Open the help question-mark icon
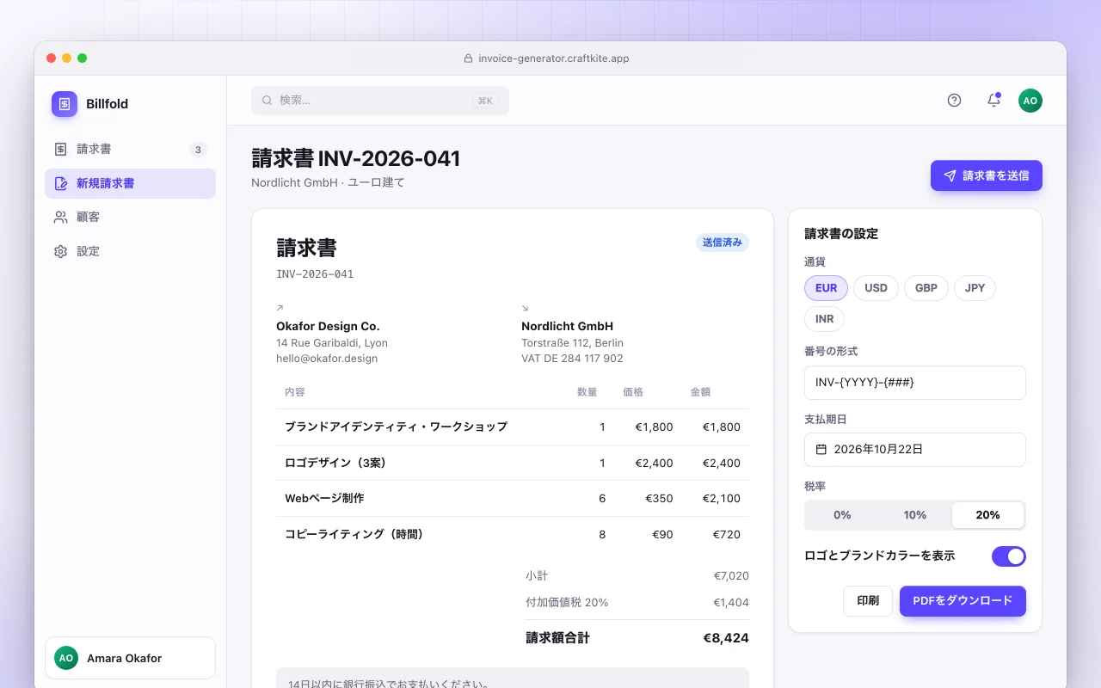The height and width of the screenshot is (688, 1101). [954, 101]
